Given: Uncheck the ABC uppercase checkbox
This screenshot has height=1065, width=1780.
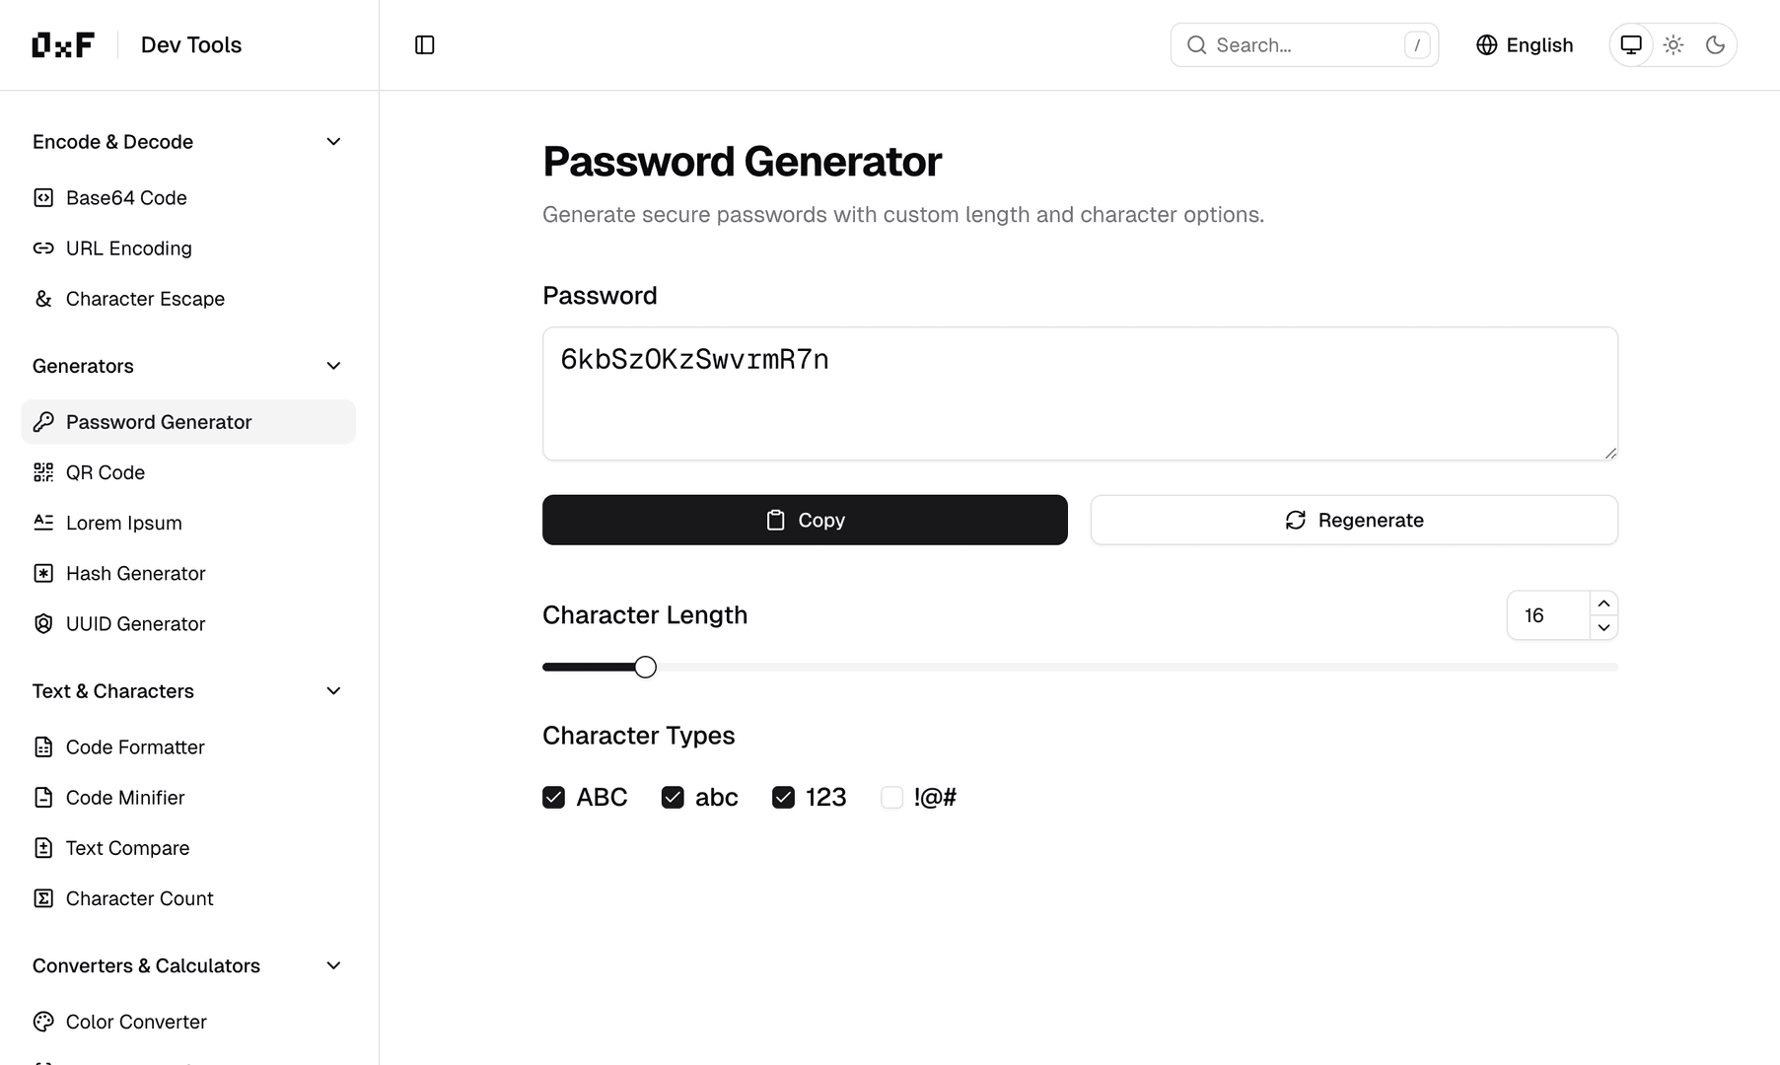Looking at the screenshot, I should tap(554, 797).
